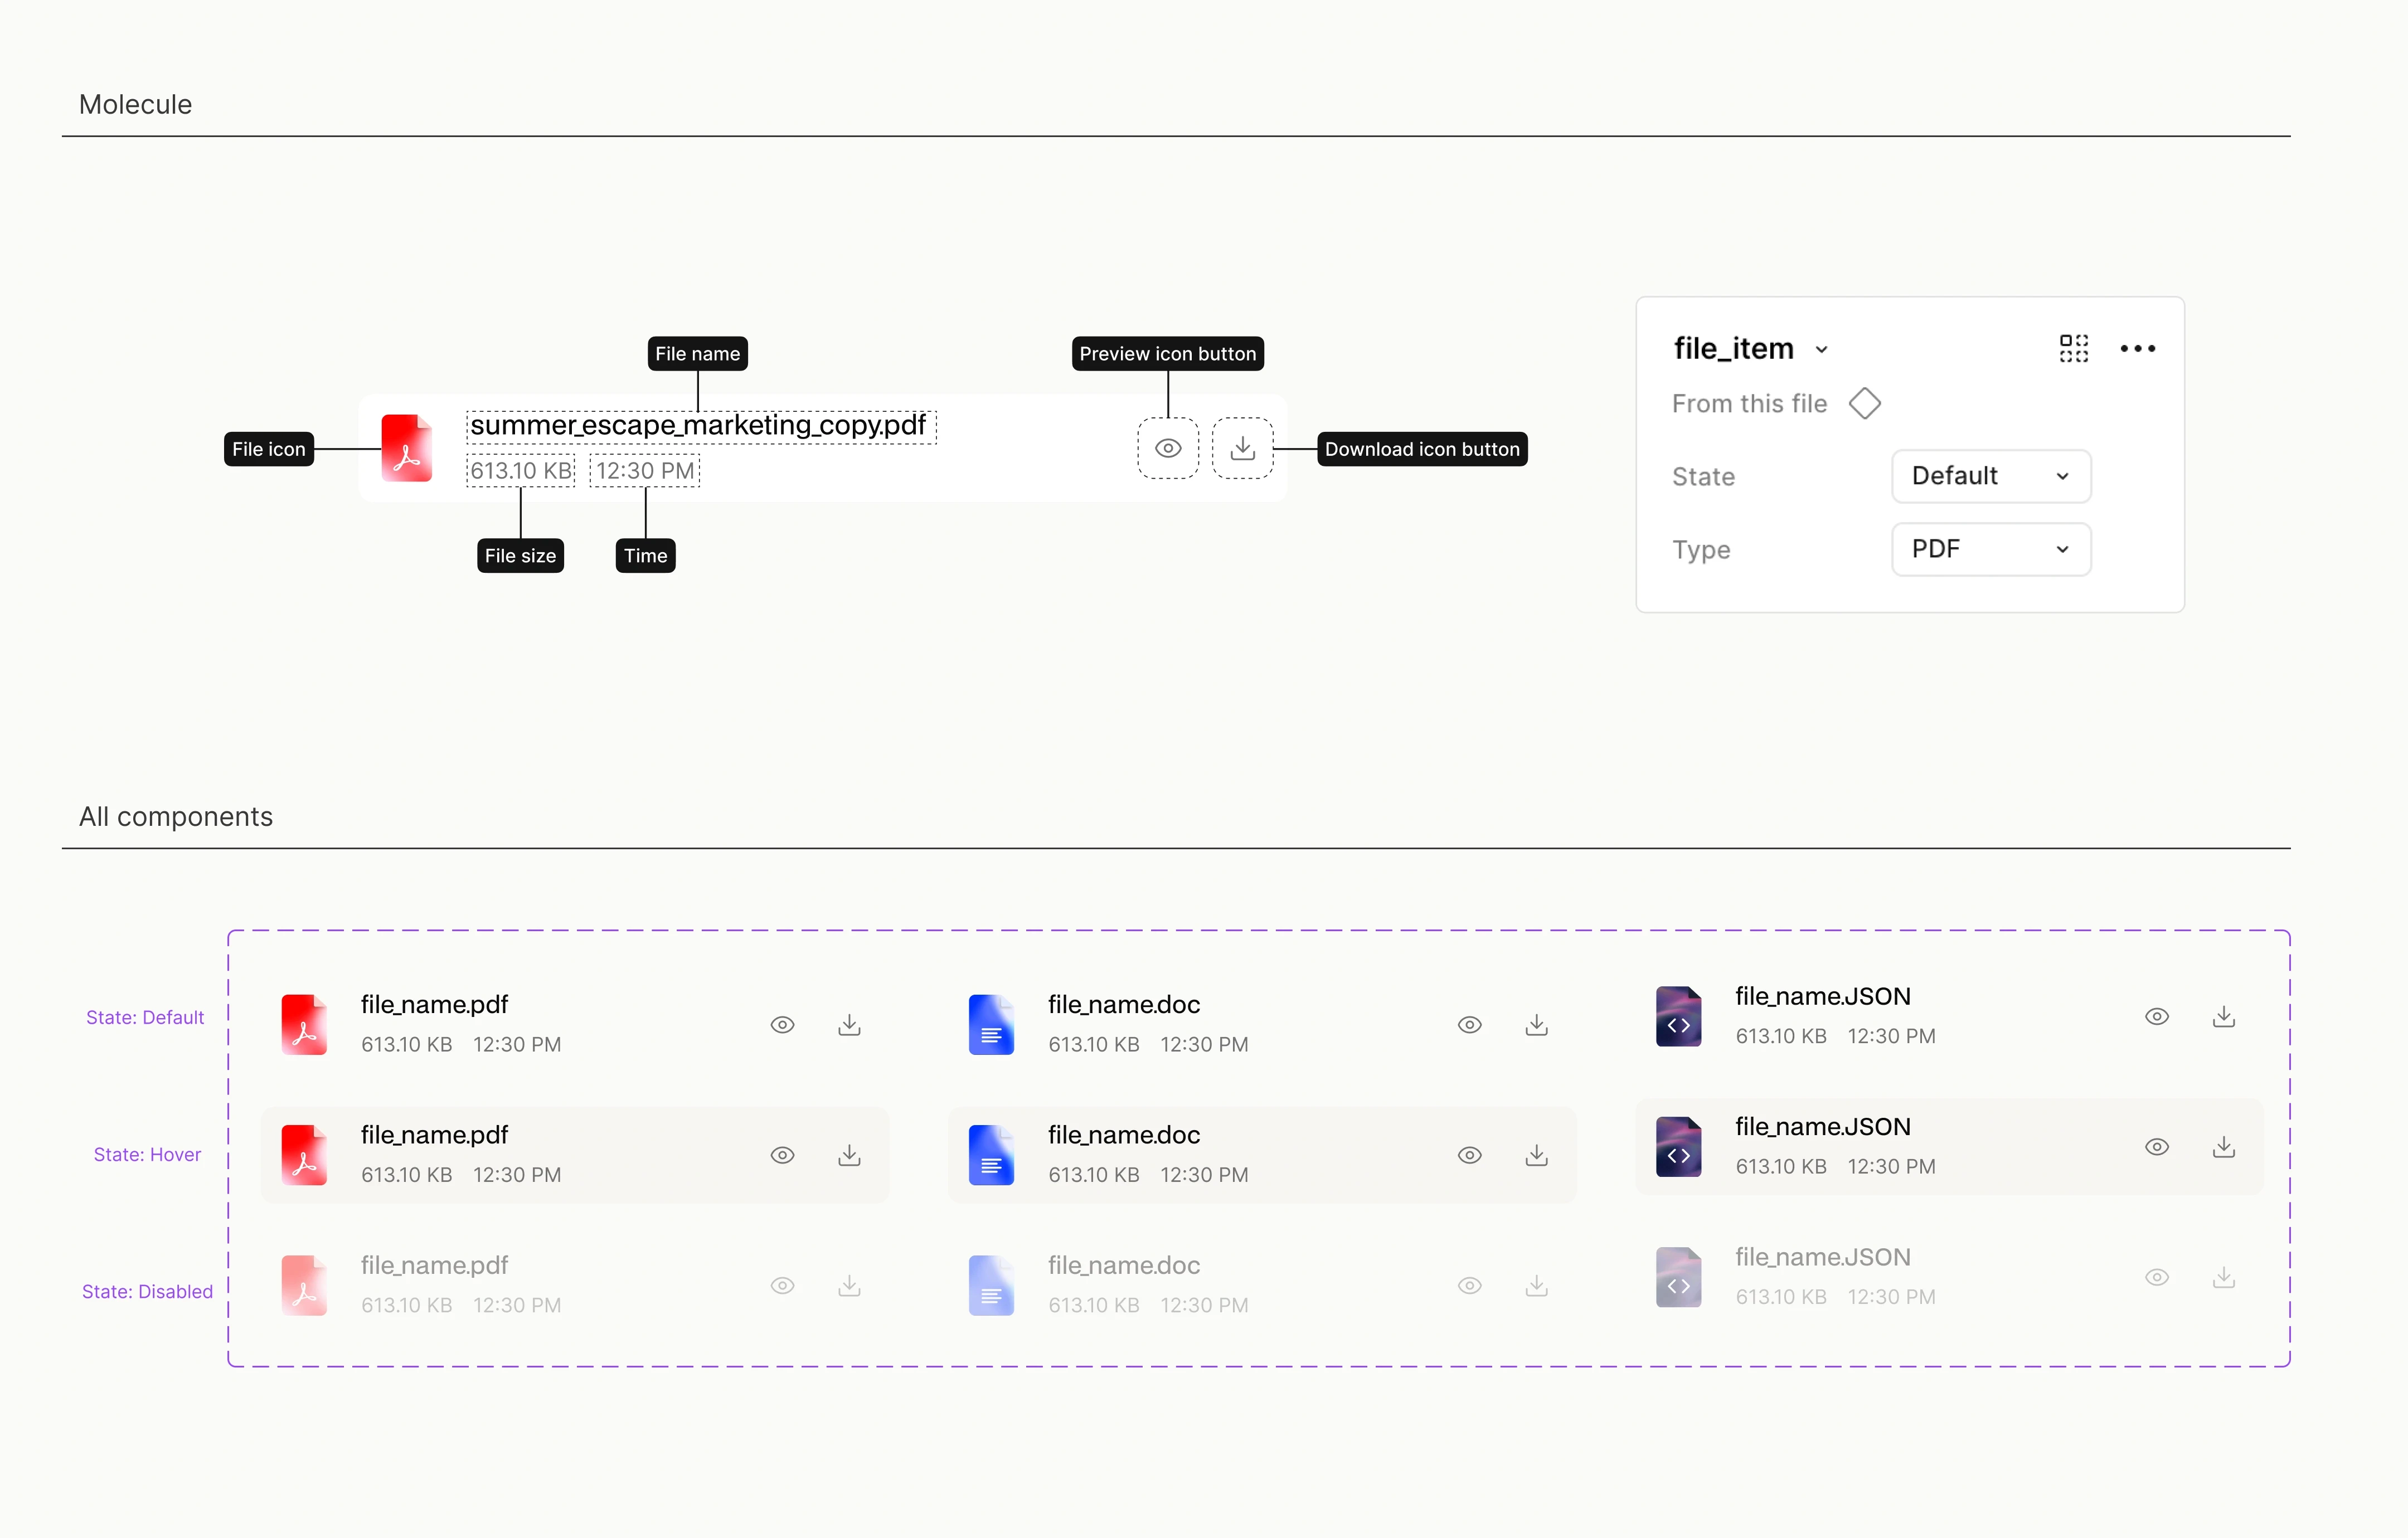Open the three-dots more options menu
Viewport: 2408px width, 1538px height.
(2137, 348)
